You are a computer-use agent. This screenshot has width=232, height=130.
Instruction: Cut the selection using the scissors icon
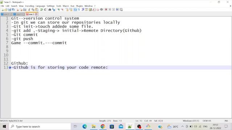tap(29, 10)
